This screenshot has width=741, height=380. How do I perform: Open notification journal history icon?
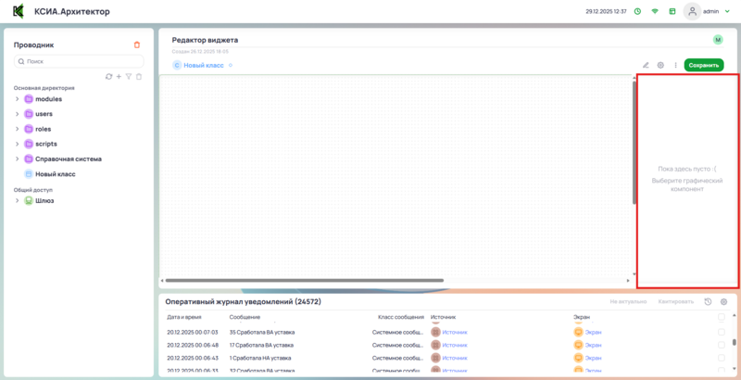coord(709,302)
